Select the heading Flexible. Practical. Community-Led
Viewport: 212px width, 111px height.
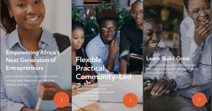pyautogui.click(x=104, y=68)
